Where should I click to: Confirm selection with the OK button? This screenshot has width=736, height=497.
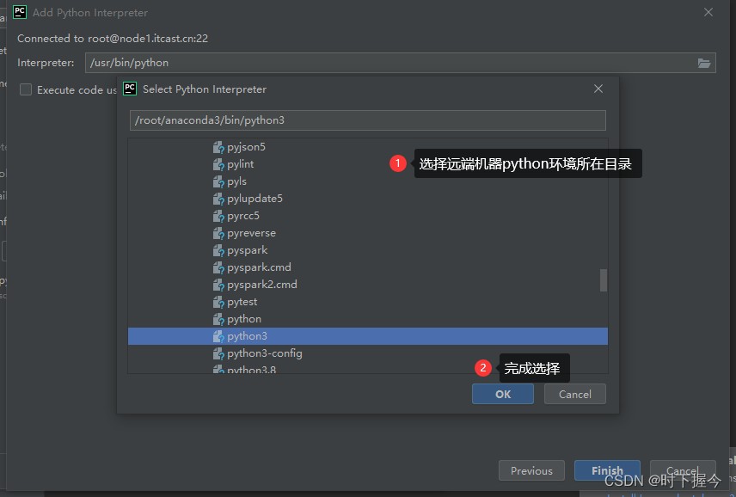point(503,394)
